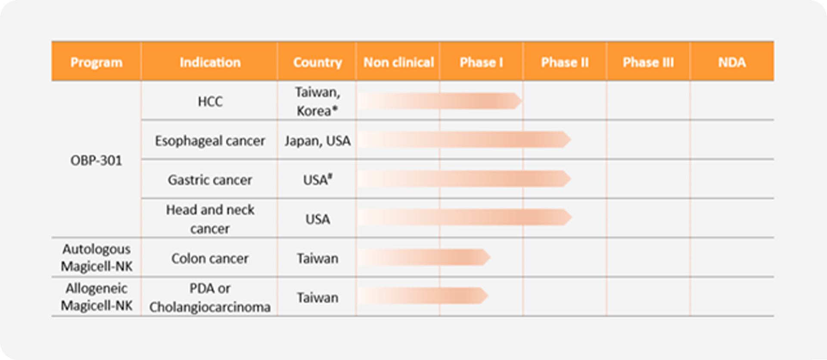Click the OBP-301 program cell
Image resolution: width=827 pixels, height=360 pixels.
(96, 160)
